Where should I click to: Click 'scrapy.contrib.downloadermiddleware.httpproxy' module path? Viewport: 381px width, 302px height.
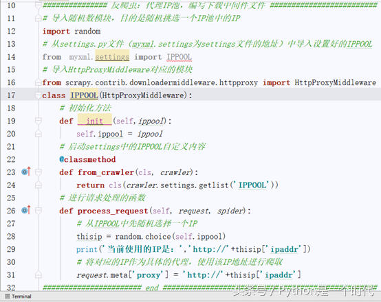[162, 83]
